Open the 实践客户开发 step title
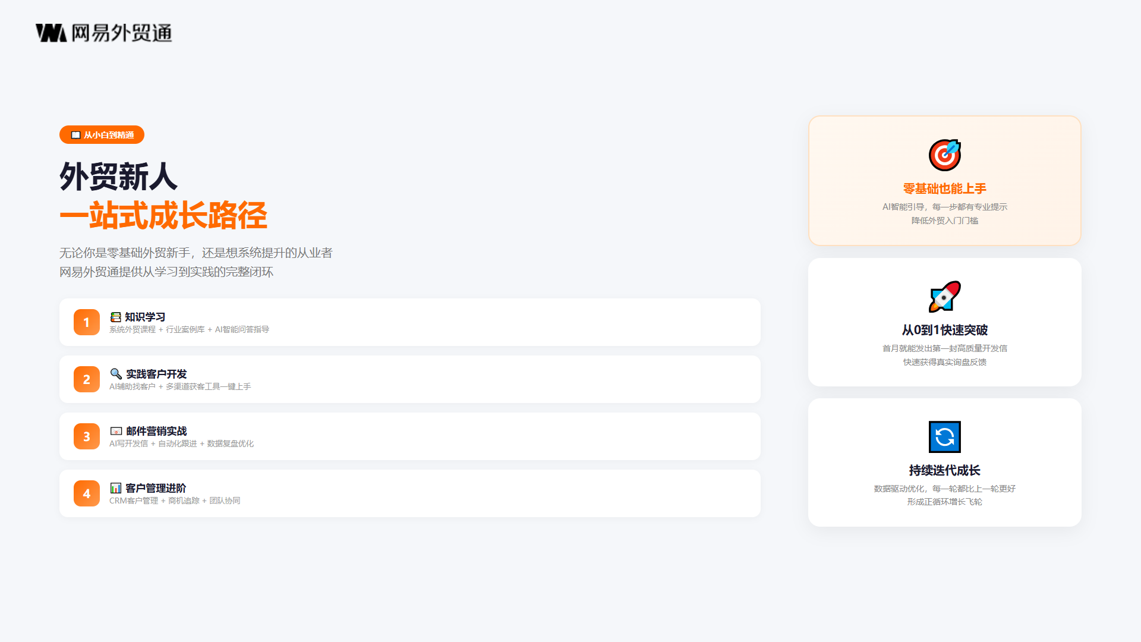Screen dimensions: 1141x642 pos(156,374)
